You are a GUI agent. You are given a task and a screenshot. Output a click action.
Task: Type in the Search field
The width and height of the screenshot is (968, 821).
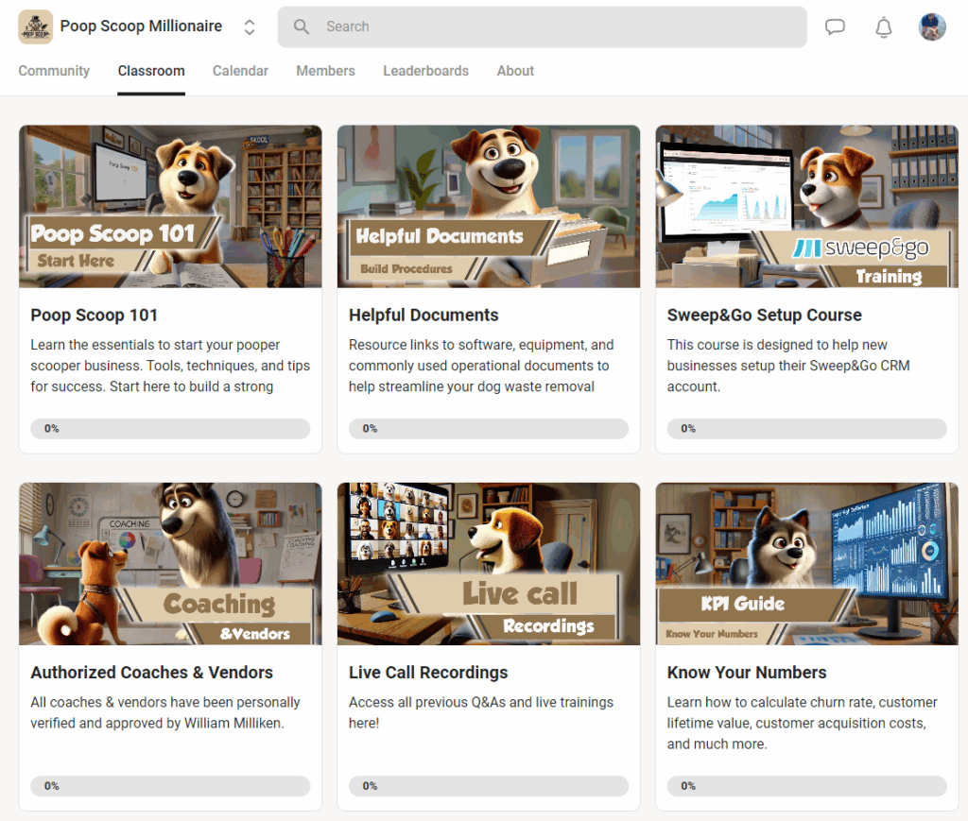tap(558, 26)
